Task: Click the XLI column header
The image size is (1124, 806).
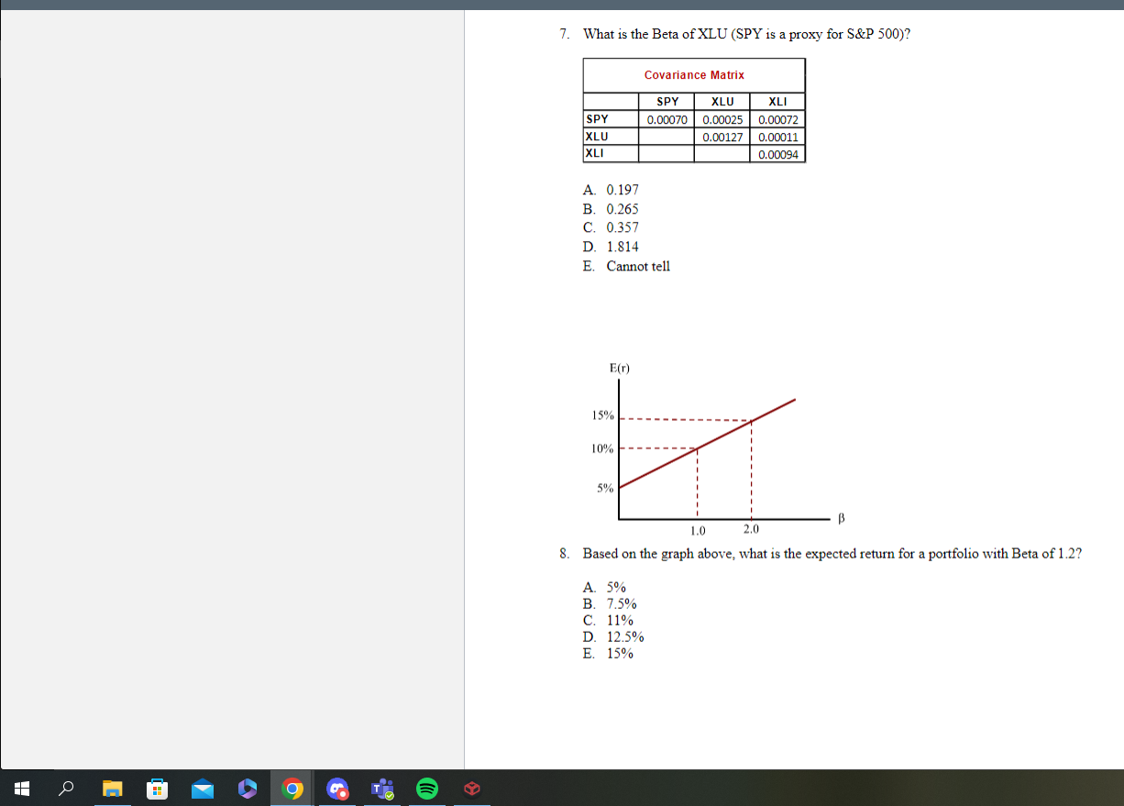Action: point(777,102)
